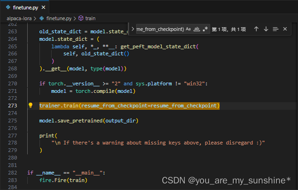Toggle Match Whole Word in find widget
298x190 pixels.
tap(197, 29)
